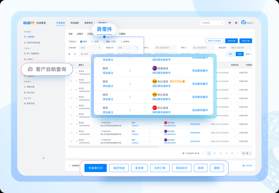Select the 已删除 order status tab
Image resolution: width=279 pixels, height=193 pixels.
(122, 34)
